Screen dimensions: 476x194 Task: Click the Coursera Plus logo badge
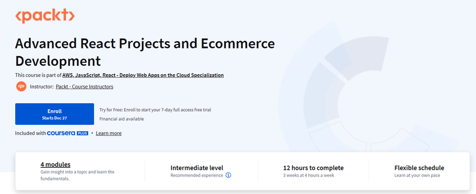(67, 133)
